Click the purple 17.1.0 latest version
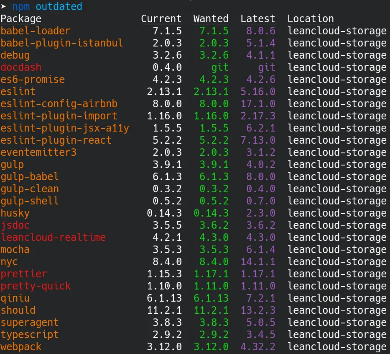The width and height of the screenshot is (390, 354). pos(259,103)
